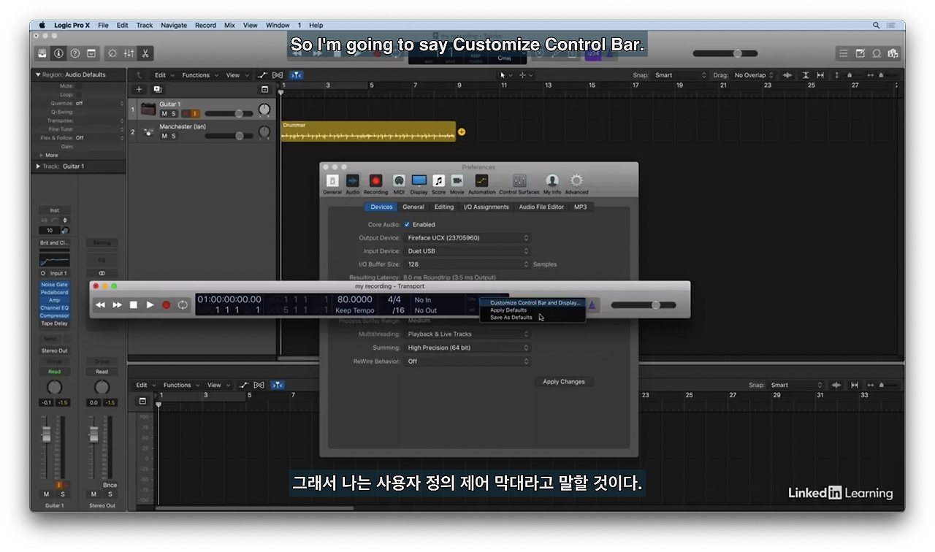Open Display preferences icon
The width and height of the screenshot is (935, 552).
pyautogui.click(x=419, y=183)
